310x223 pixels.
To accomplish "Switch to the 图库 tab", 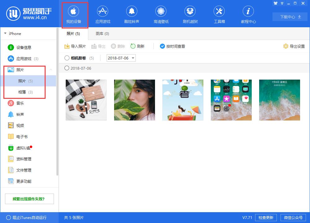I will click(102, 33).
